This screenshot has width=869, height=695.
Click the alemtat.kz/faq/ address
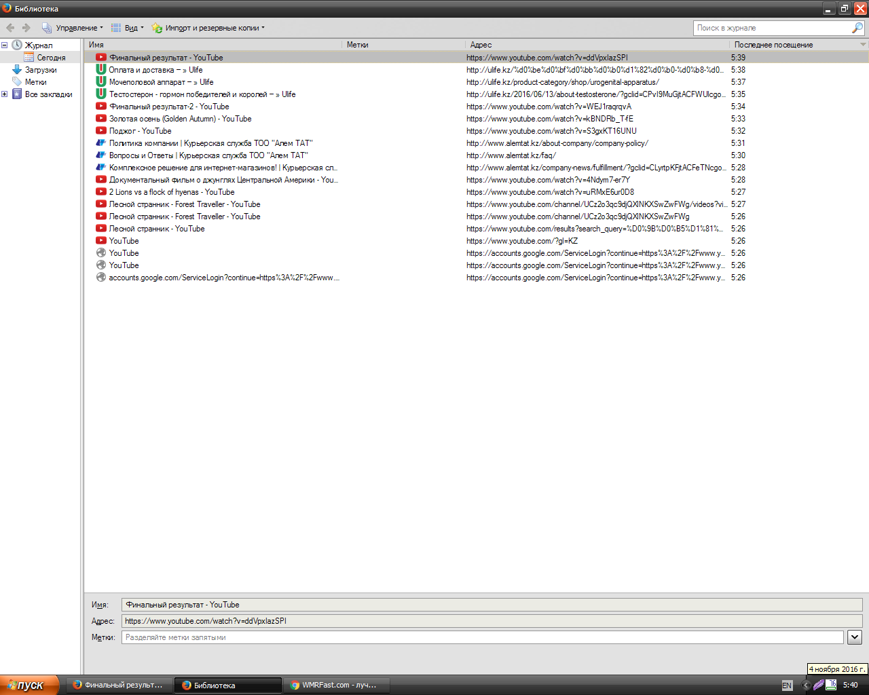pyautogui.click(x=511, y=155)
